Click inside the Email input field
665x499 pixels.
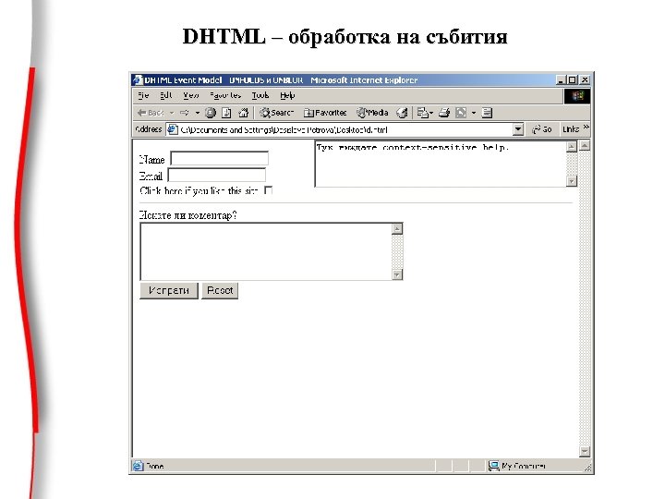coord(217,176)
